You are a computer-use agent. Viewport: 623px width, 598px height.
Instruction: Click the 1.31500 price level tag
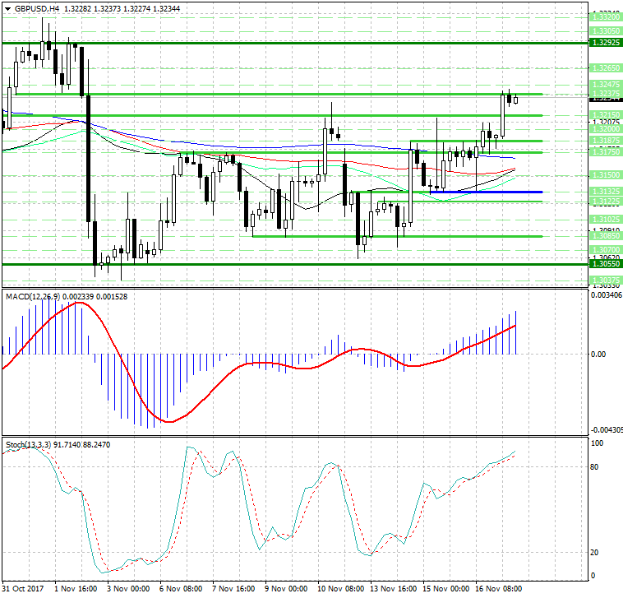click(605, 175)
